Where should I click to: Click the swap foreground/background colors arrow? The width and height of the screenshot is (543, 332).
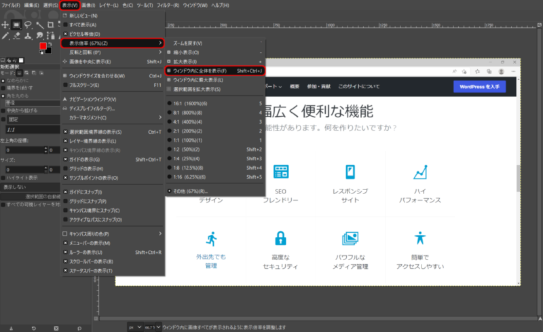[50, 44]
